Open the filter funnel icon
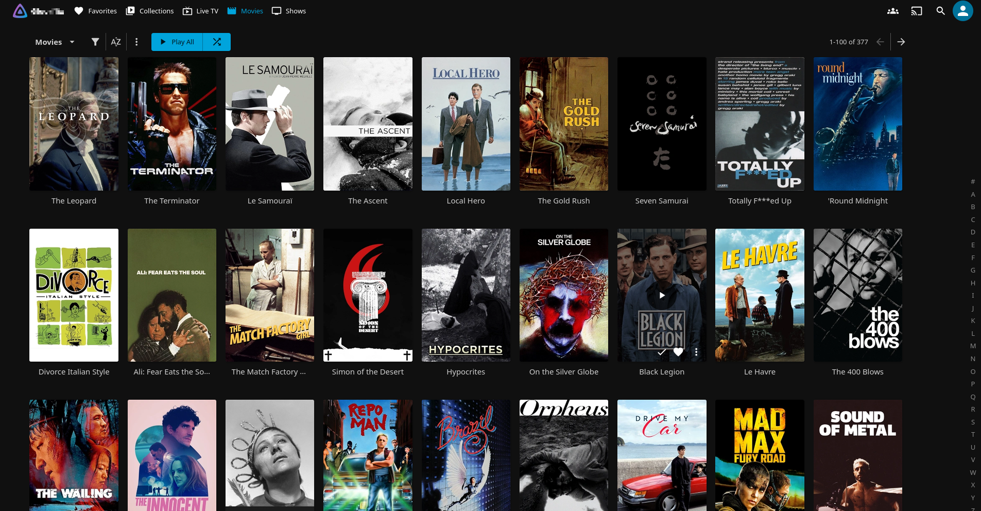Screen dimensions: 981x511 pos(95,42)
